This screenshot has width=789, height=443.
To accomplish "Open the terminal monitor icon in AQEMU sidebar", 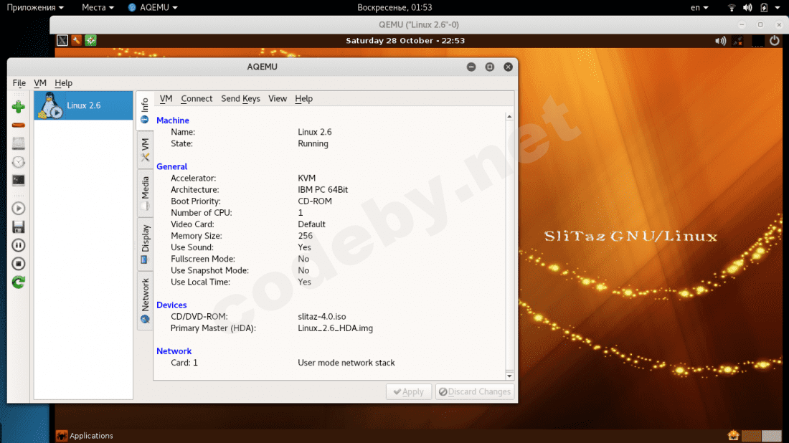I will pos(19,180).
